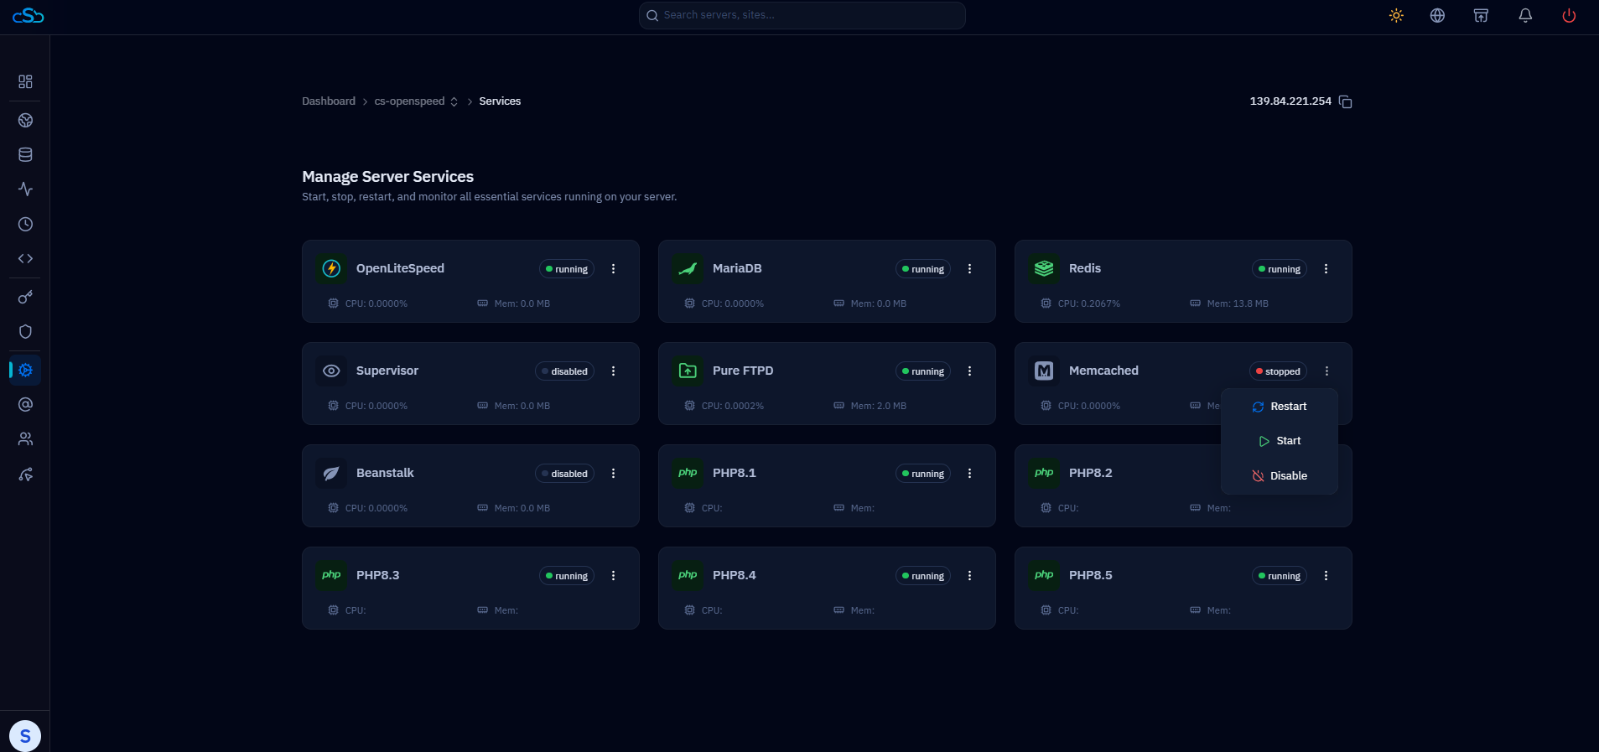
Task: Click the MariaDB service icon
Action: (x=688, y=268)
